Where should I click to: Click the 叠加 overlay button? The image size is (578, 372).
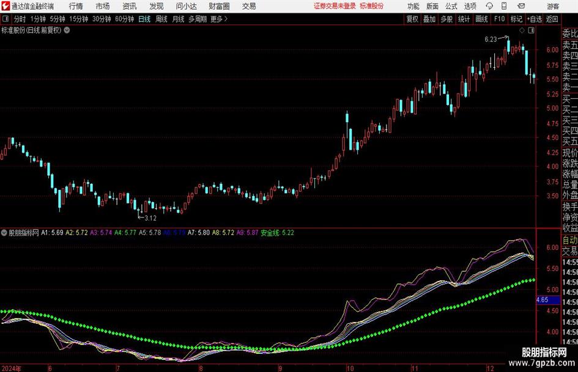[429, 19]
